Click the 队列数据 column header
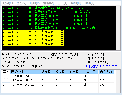Image resolution: width=122 pixels, height=95 pixels. point(47,72)
